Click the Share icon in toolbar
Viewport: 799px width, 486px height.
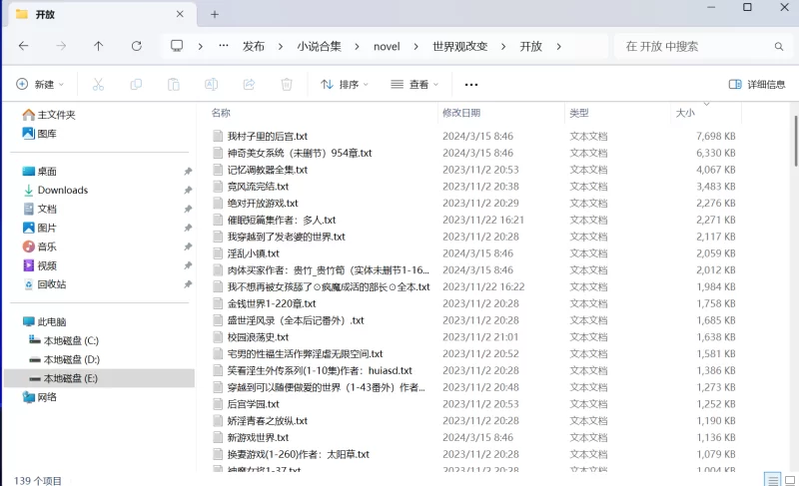249,85
